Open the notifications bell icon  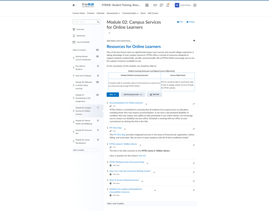tap(168, 5)
